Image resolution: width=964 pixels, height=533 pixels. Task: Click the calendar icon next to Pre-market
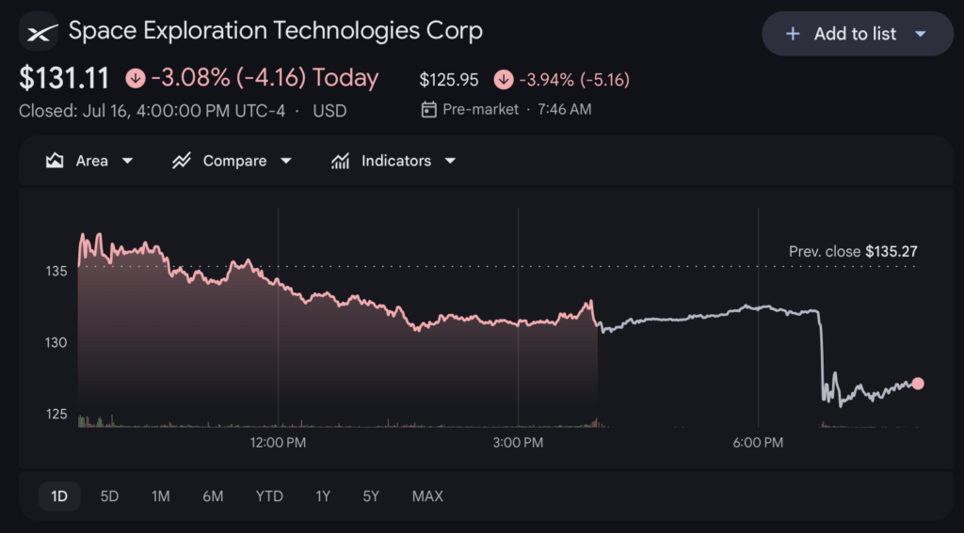pyautogui.click(x=428, y=110)
